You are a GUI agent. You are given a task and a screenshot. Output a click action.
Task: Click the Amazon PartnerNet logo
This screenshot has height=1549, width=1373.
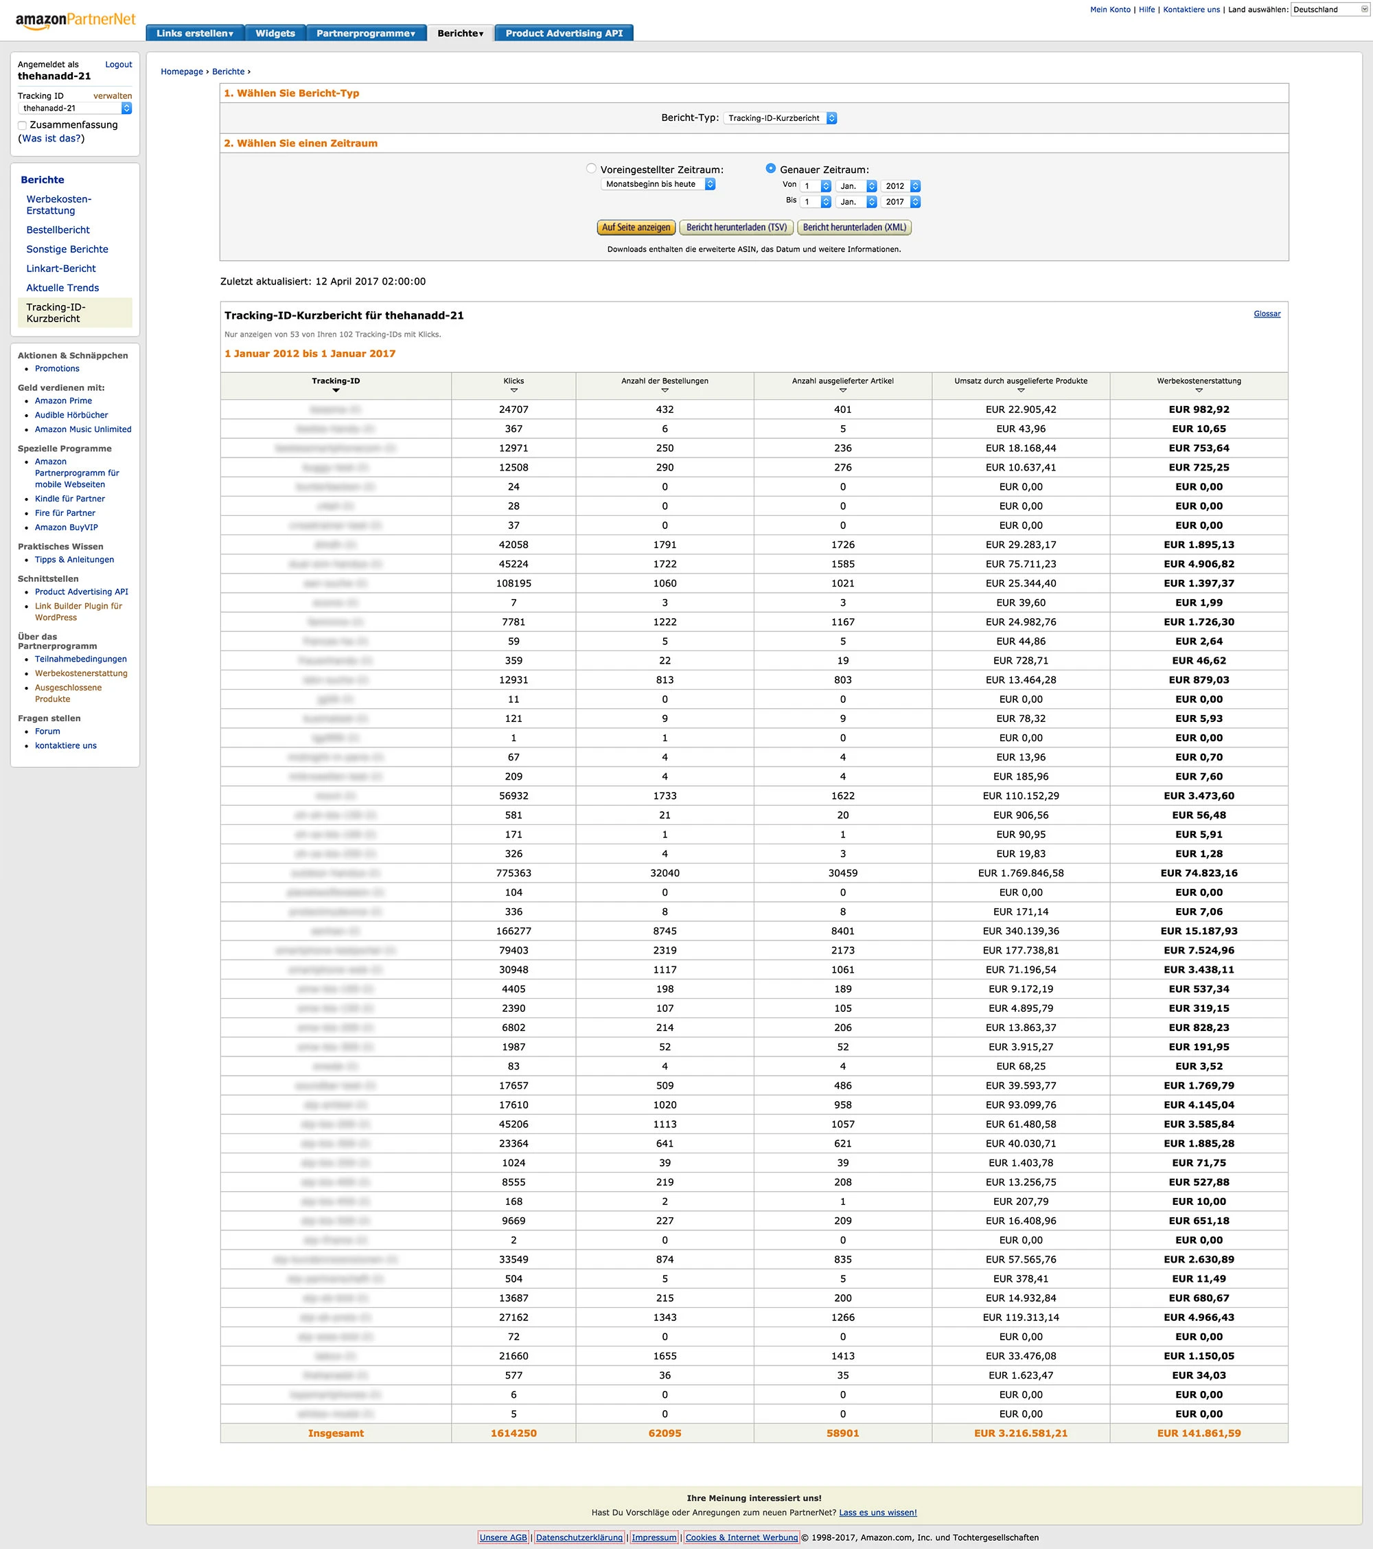74,19
